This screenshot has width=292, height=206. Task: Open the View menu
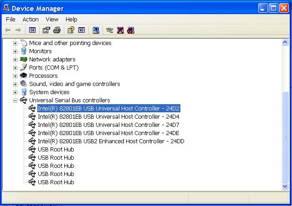point(52,20)
